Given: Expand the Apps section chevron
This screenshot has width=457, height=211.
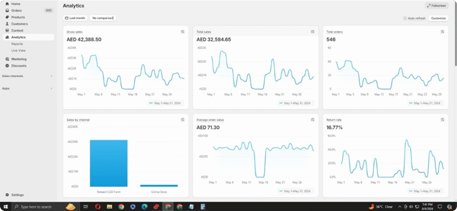Looking at the screenshot, I should pos(51,88).
